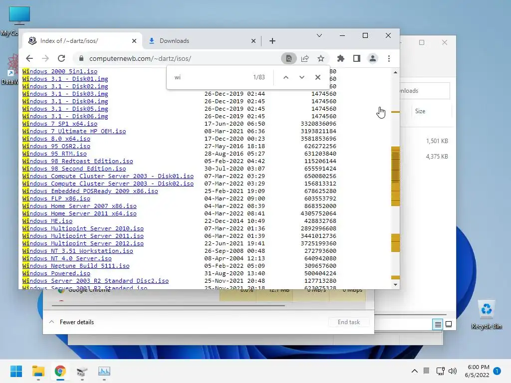Close the find bar
511x383 pixels.
(x=318, y=77)
